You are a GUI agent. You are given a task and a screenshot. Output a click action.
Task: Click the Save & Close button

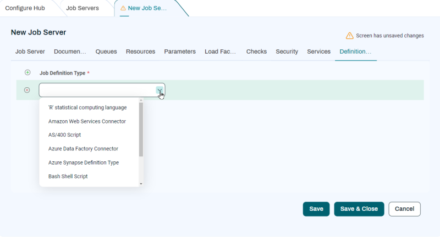click(x=359, y=209)
